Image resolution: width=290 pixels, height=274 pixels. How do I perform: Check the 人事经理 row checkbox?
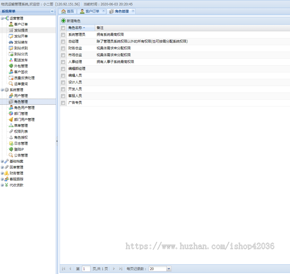63,62
